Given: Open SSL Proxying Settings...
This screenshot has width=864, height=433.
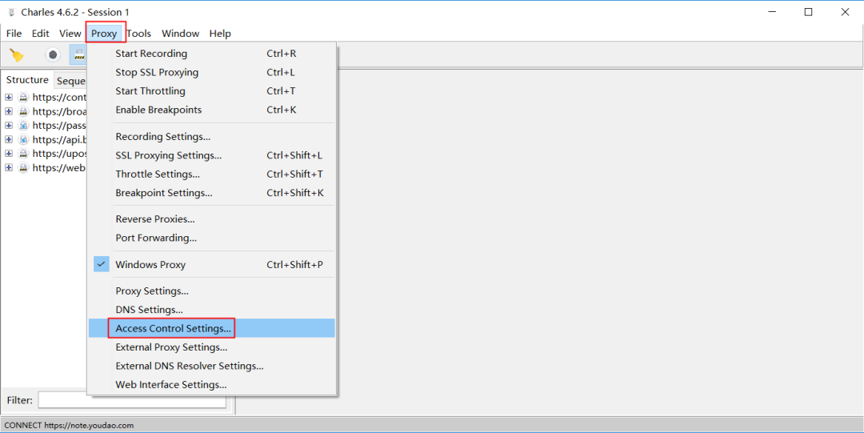Looking at the screenshot, I should click(211, 155).
